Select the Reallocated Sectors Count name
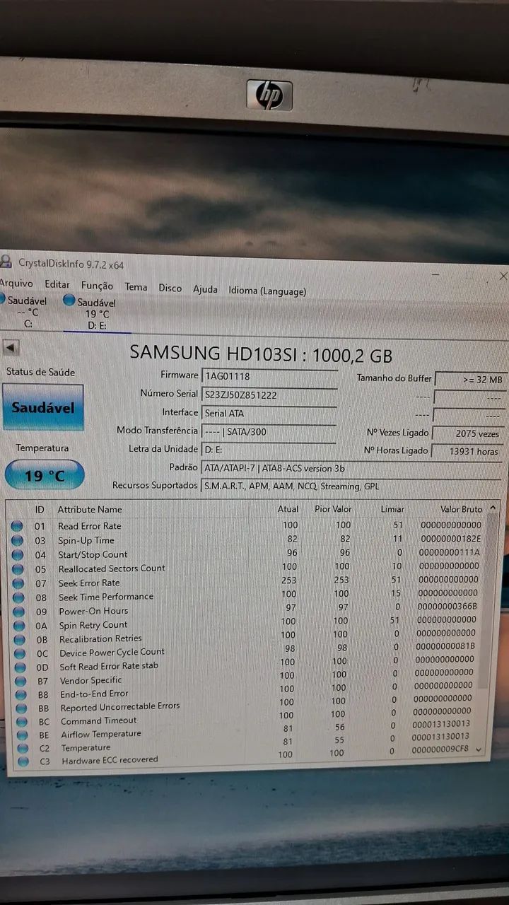 112,568
